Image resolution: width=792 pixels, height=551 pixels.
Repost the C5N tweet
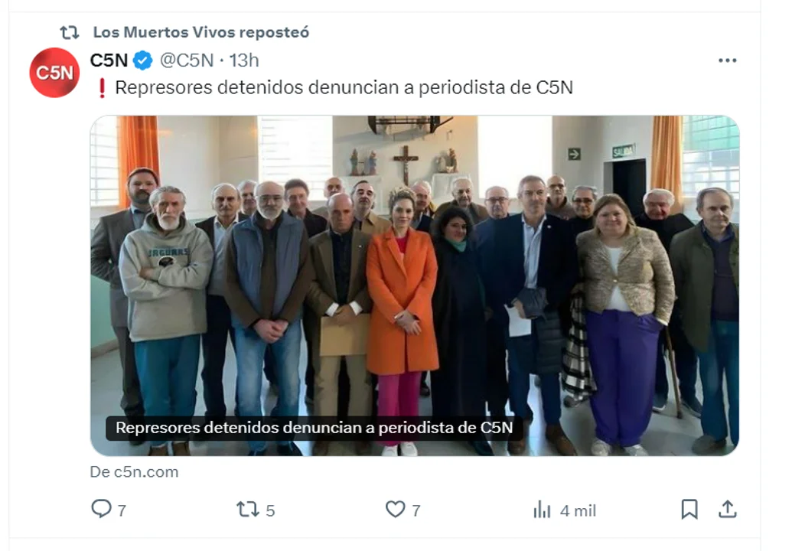point(247,509)
